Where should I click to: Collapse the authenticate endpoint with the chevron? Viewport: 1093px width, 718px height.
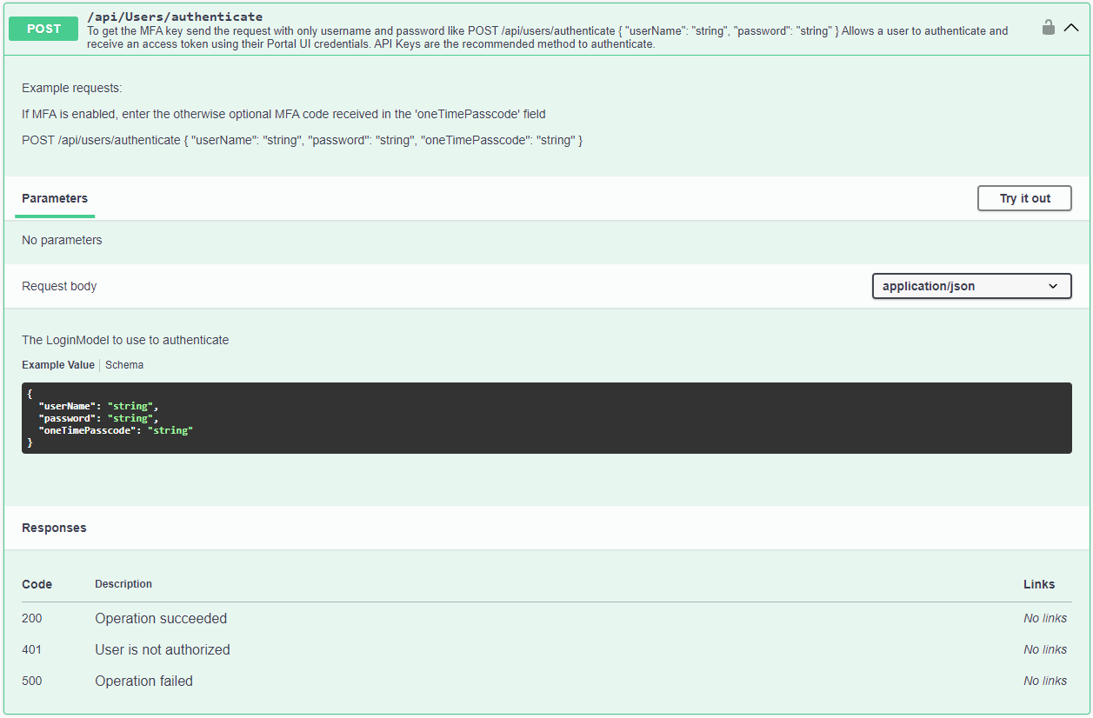(1071, 28)
